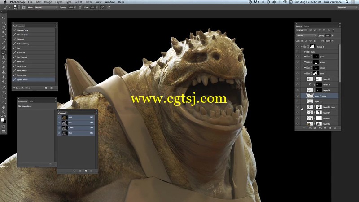Image resolution: width=359 pixels, height=202 pixels.
Task: Select the Path Selection tool
Action: (x=4, y=97)
